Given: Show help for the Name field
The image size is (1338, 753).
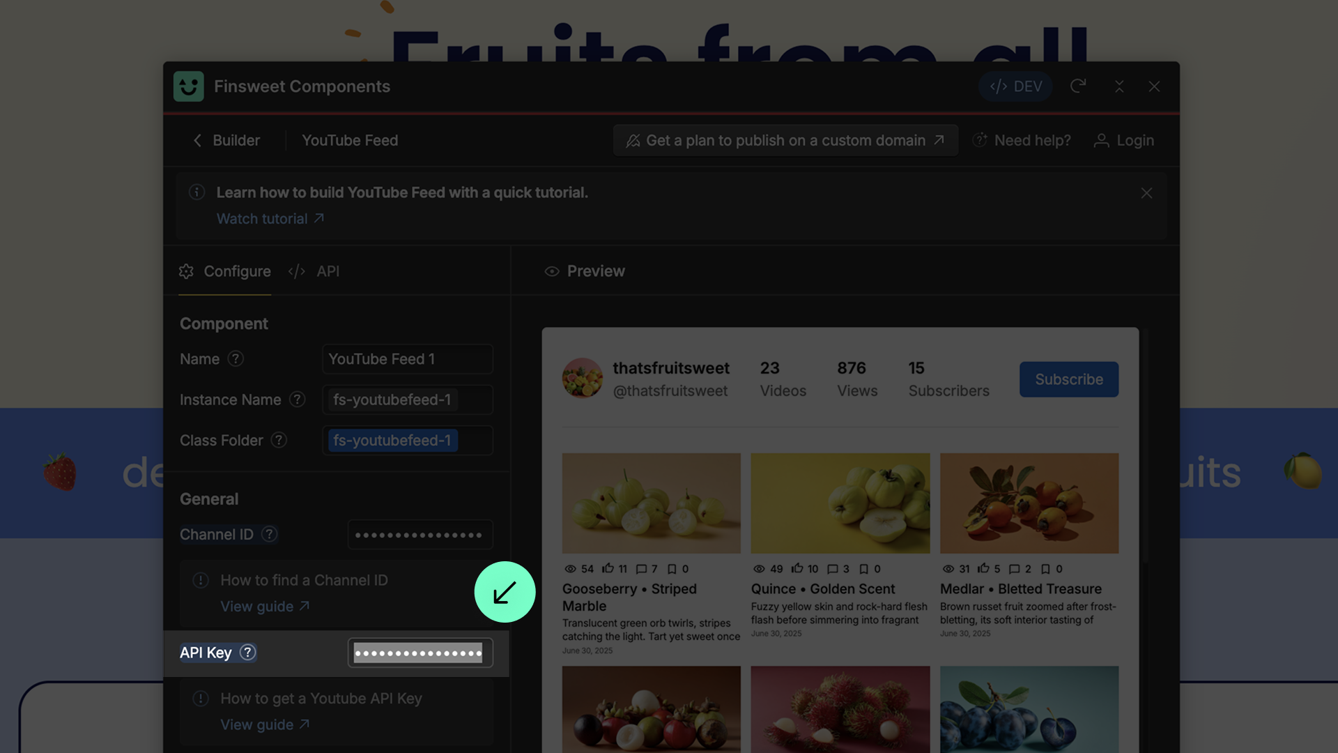Looking at the screenshot, I should [236, 358].
